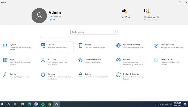Open Spotify from the taskbar
The width and height of the screenshot is (188, 107).
pos(43,104)
